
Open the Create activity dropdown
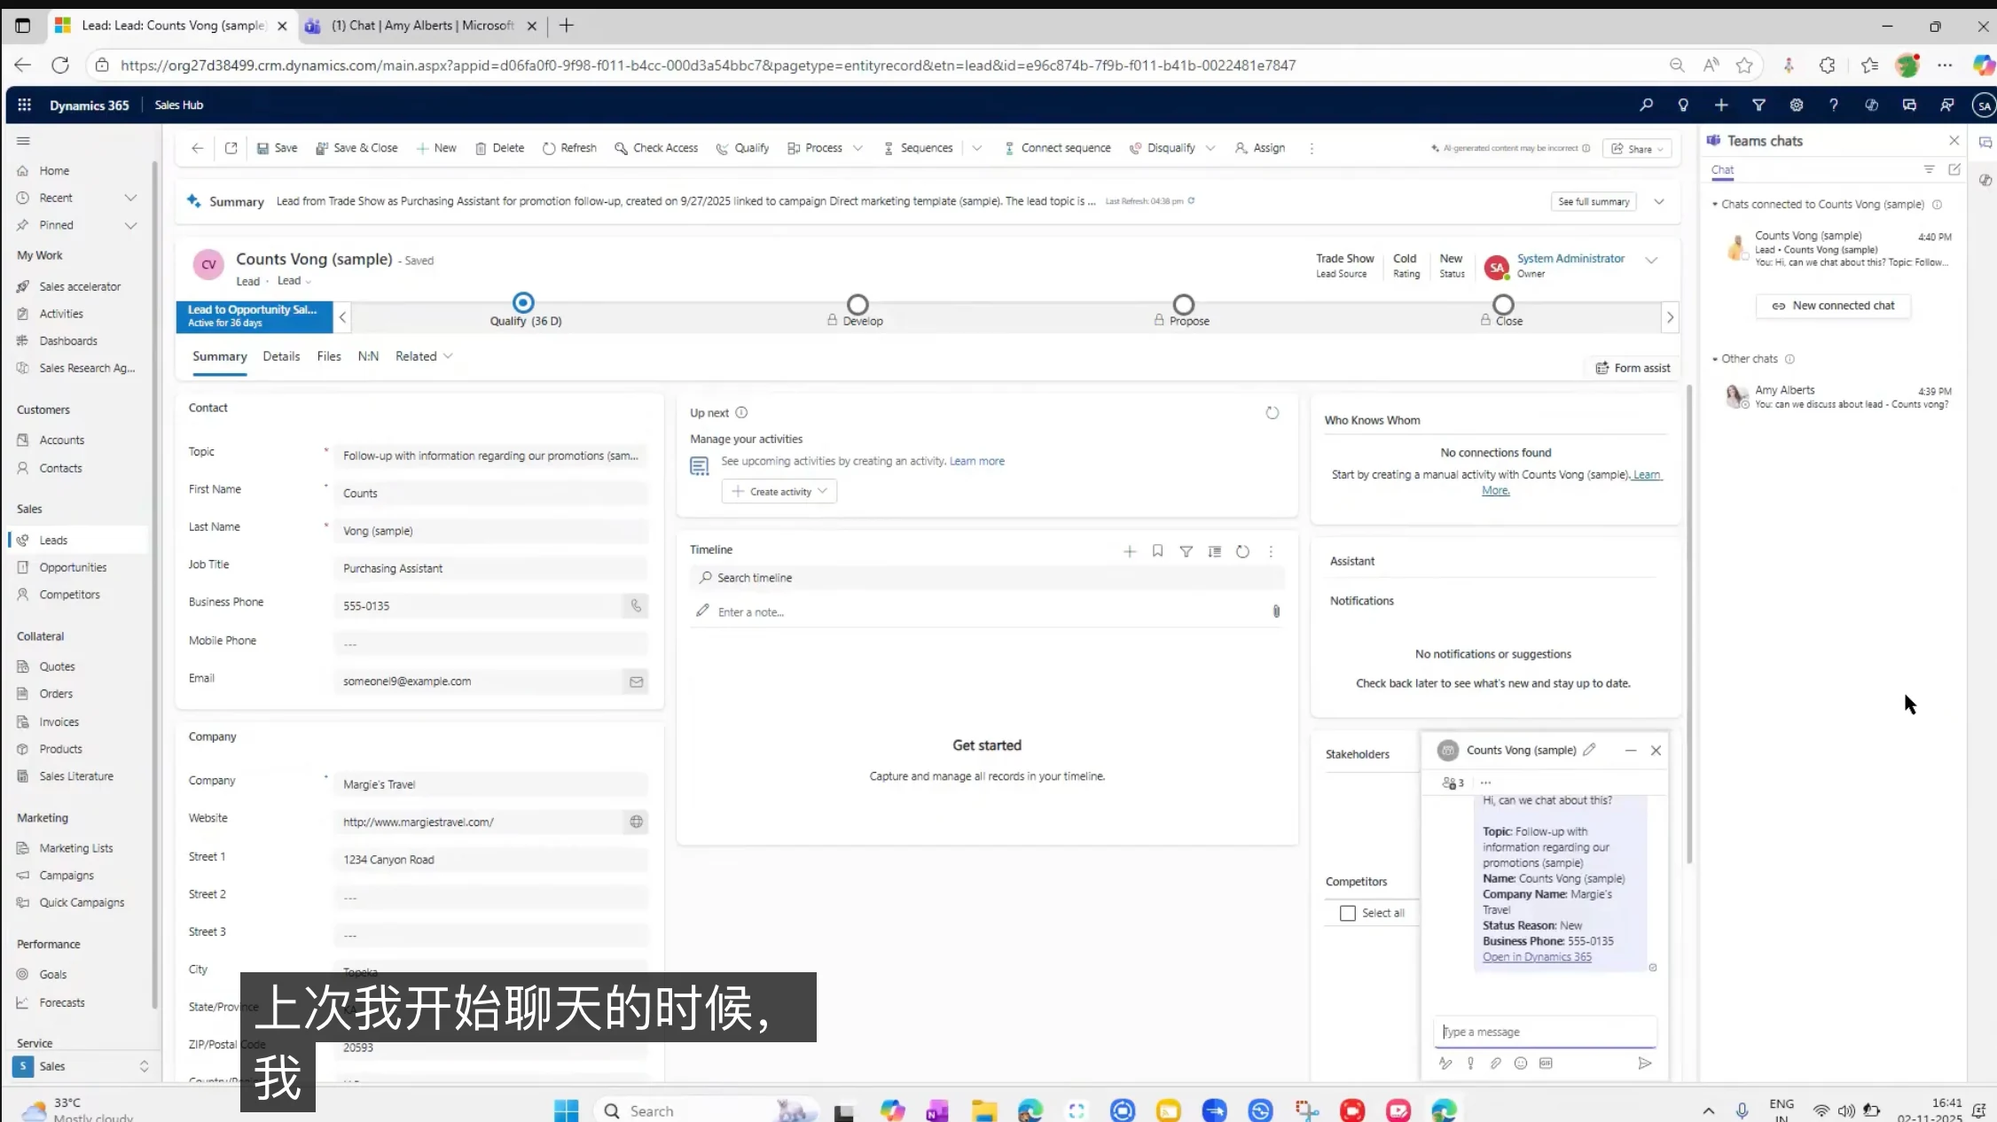[779, 492]
